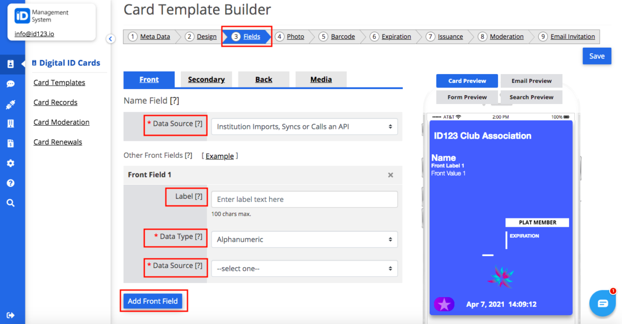This screenshot has width=622, height=324.
Task: Collapse the sidebar with the chevron arrow
Action: click(110, 39)
